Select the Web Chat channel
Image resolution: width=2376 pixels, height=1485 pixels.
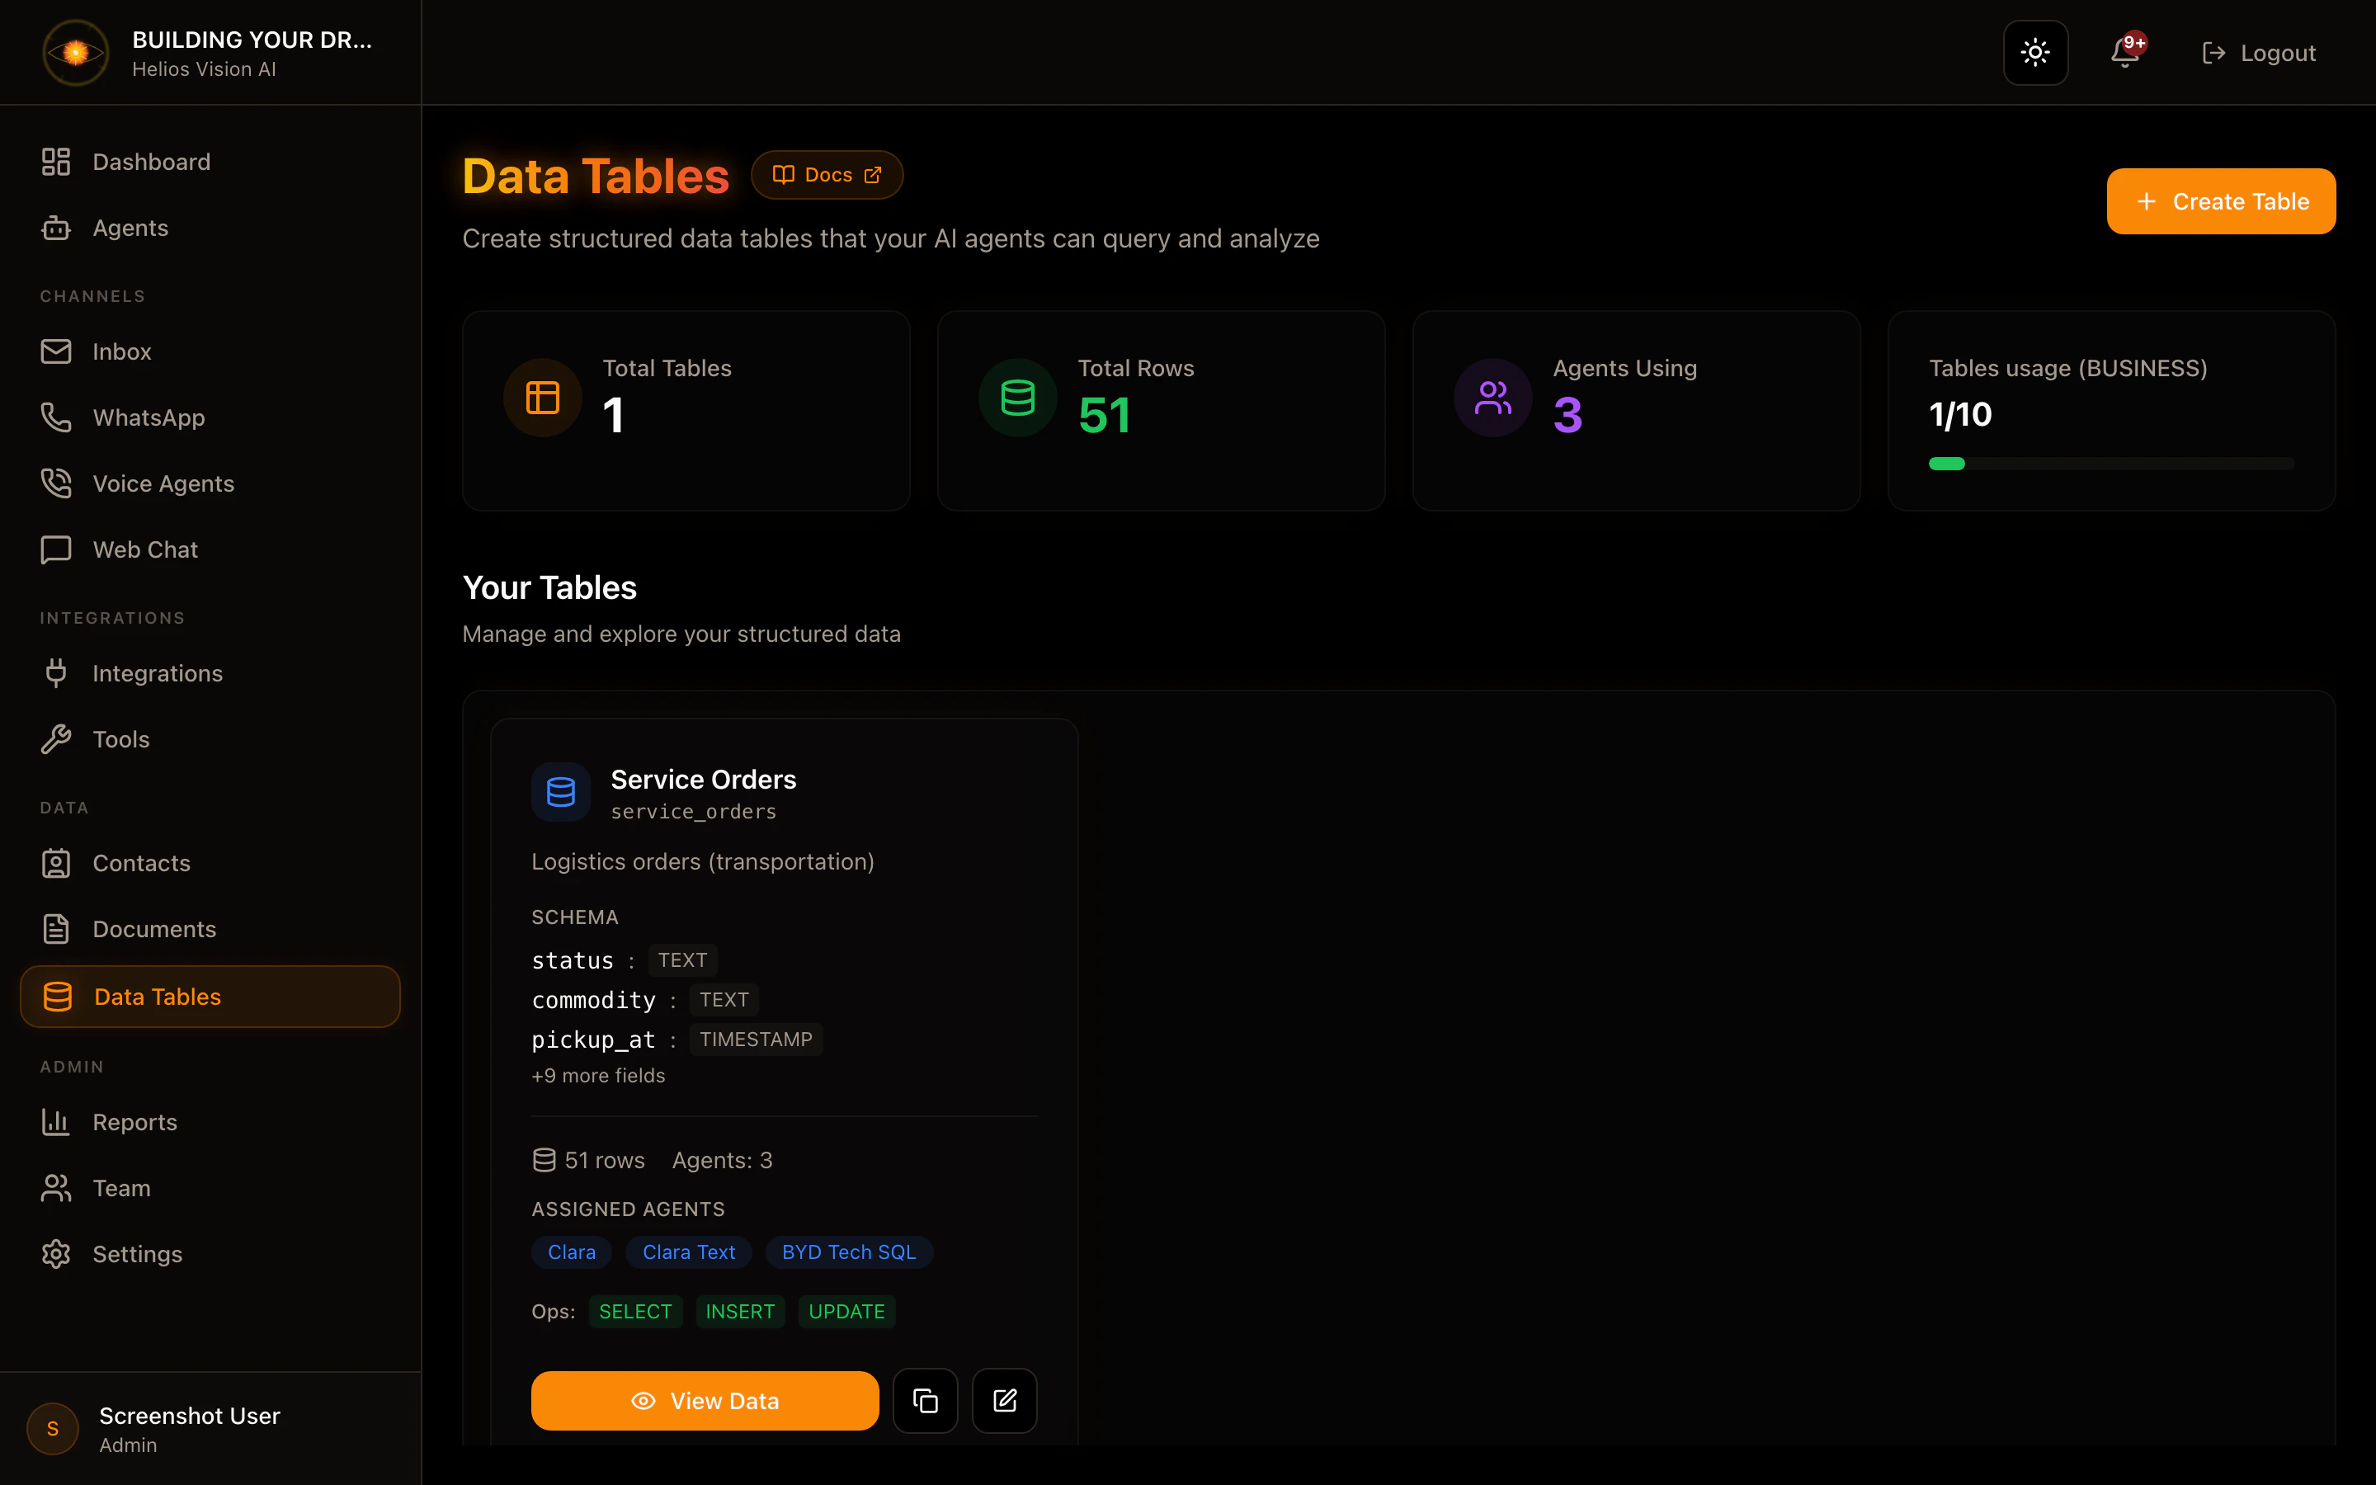click(x=144, y=549)
